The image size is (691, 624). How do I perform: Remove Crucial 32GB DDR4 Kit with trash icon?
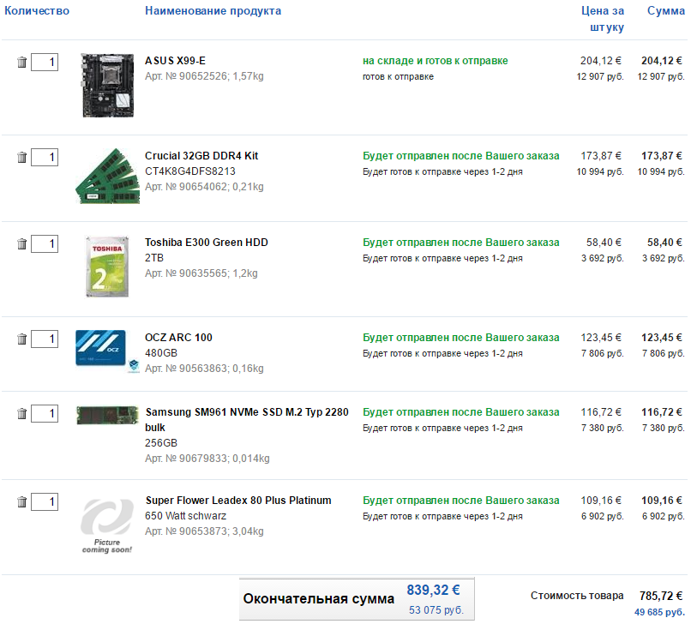[x=22, y=158]
